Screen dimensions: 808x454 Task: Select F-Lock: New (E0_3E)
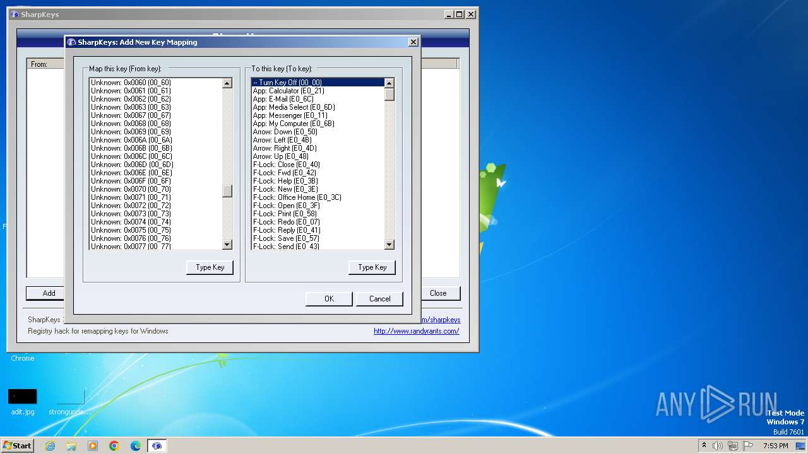[x=318, y=189]
